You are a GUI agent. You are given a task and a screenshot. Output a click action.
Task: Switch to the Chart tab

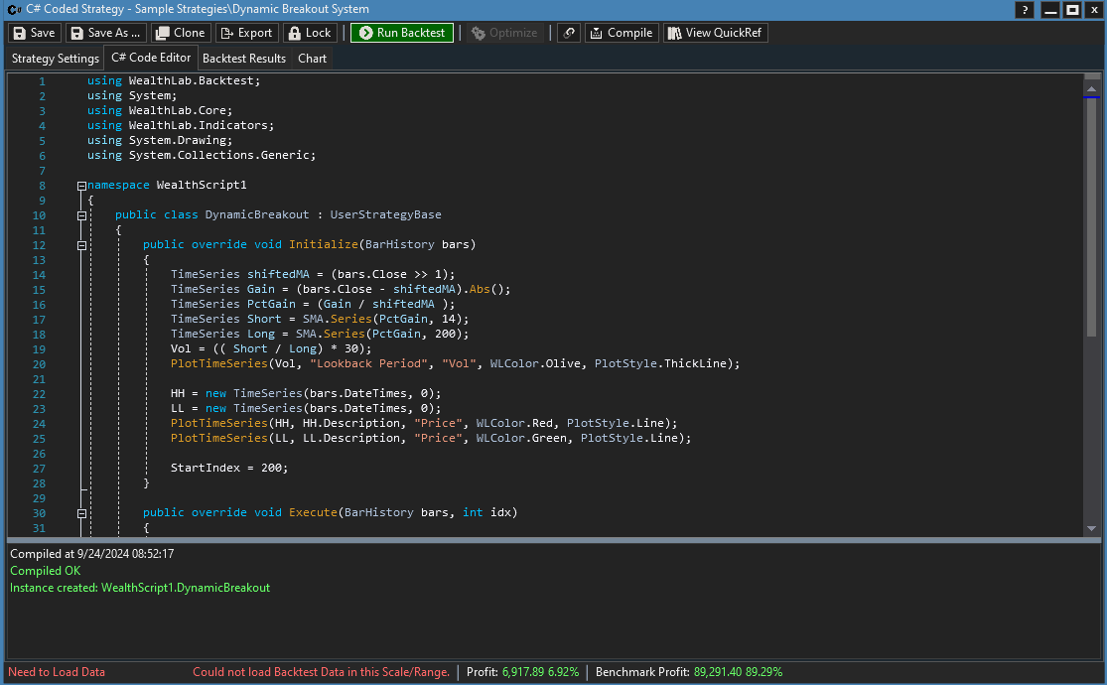click(x=312, y=59)
